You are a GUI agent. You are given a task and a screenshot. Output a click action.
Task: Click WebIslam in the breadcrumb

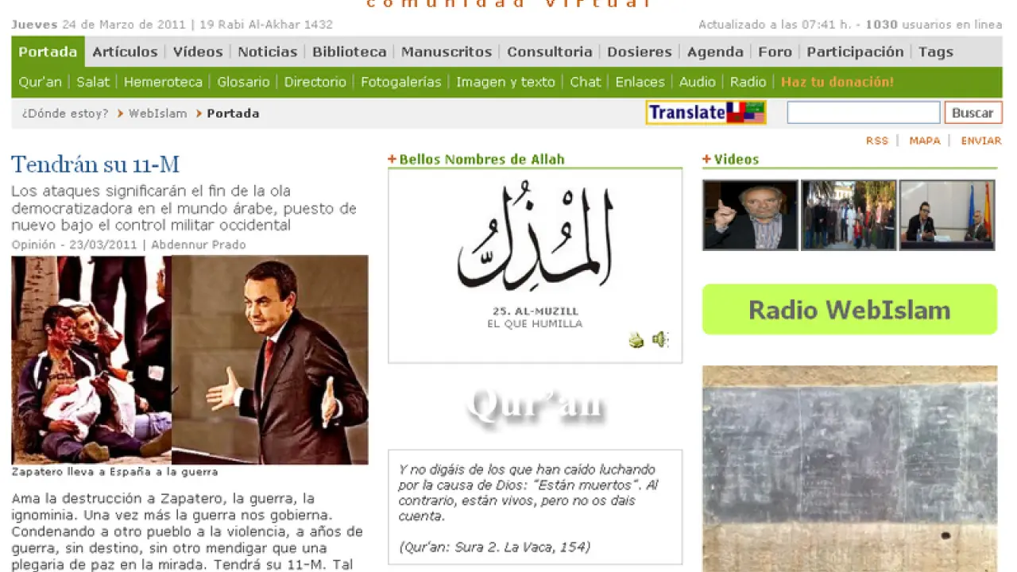point(157,114)
